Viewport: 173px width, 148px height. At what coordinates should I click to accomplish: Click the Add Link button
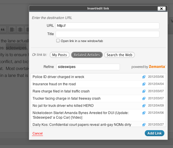pos(155,133)
